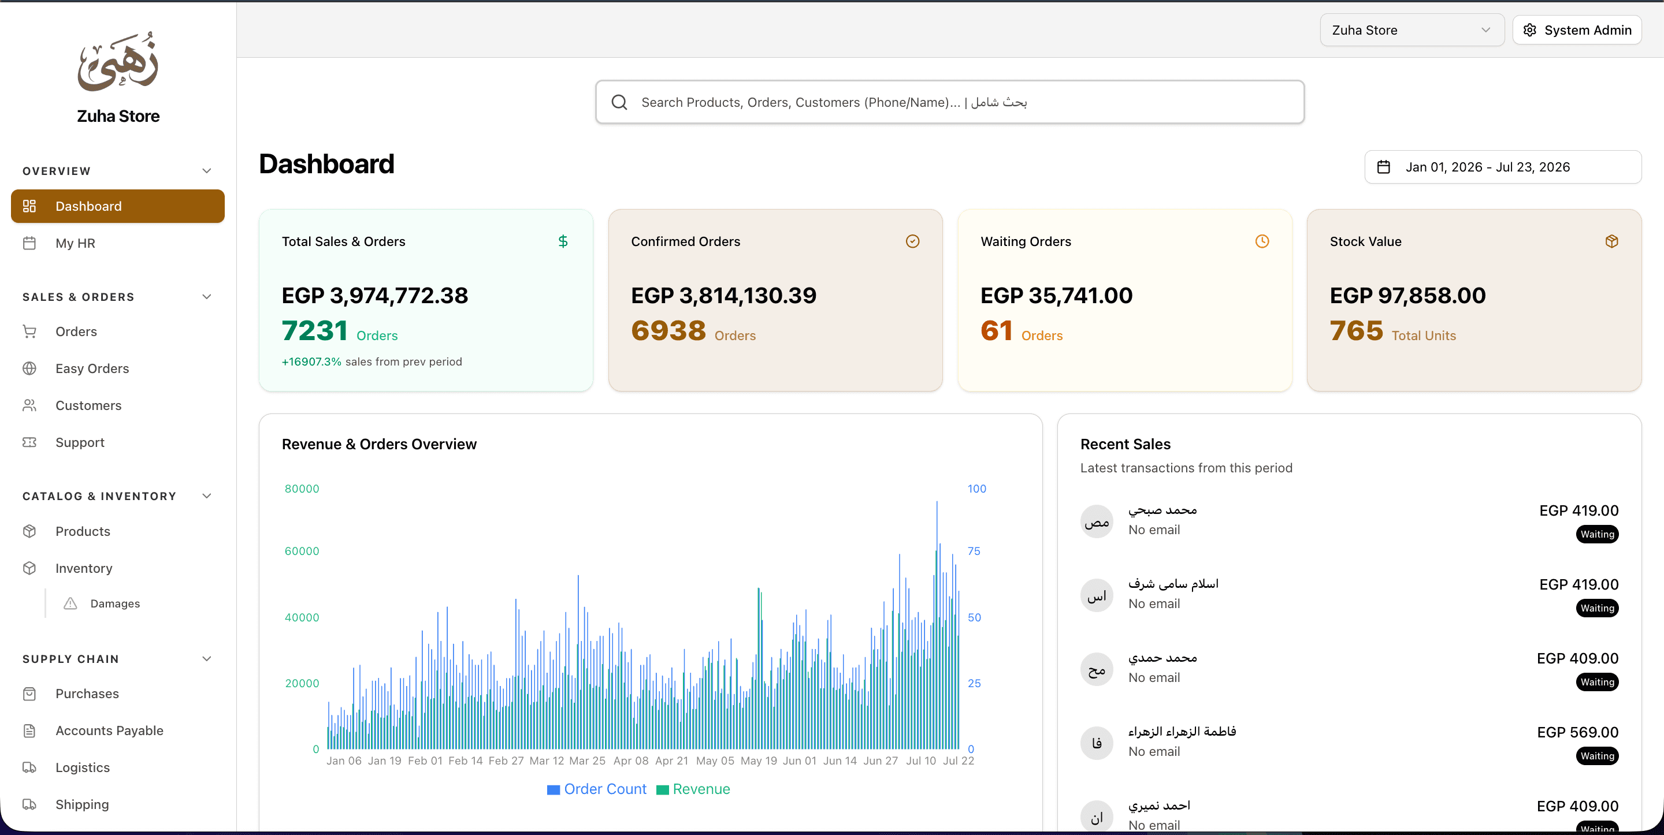Open Accounts Payable page

(x=117, y=730)
